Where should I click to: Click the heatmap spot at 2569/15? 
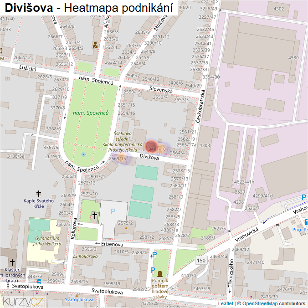click(123, 158)
